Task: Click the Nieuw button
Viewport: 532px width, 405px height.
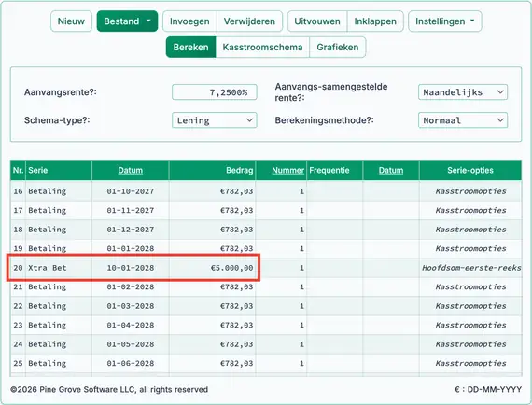Action: pyautogui.click(x=71, y=21)
